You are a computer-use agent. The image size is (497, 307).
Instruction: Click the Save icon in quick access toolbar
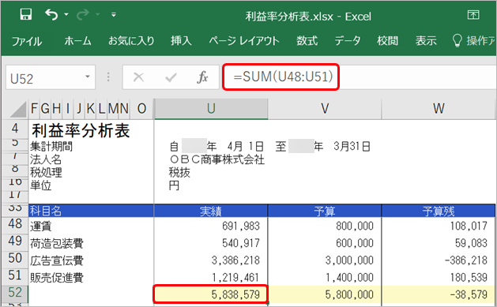(25, 15)
